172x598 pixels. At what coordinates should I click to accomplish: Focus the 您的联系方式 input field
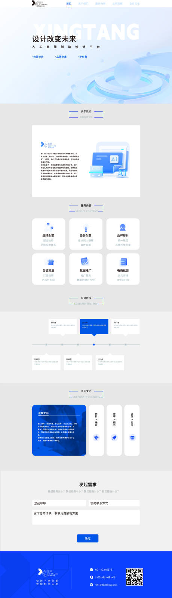pos(114,503)
